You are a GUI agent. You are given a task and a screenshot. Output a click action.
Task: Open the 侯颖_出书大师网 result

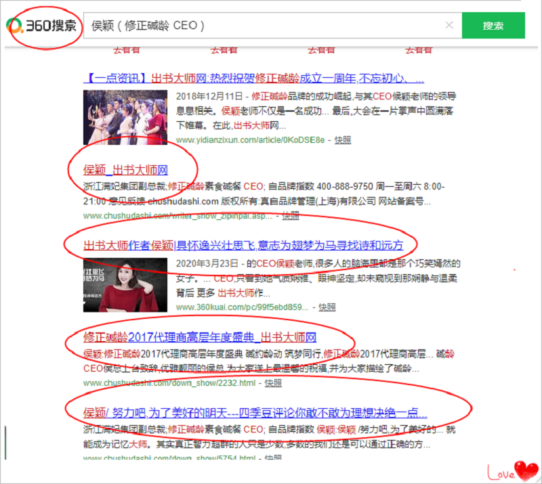(125, 169)
